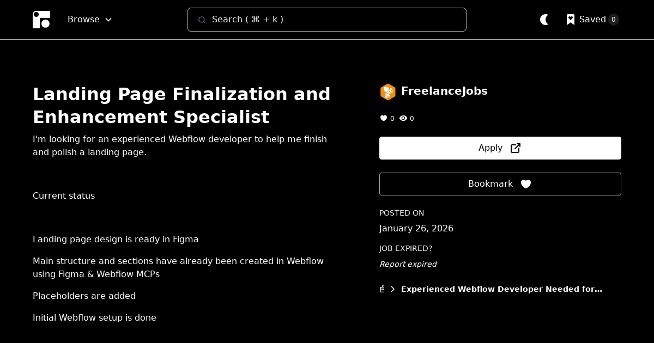Screen dimensions: 654x343
Task: Click the FreelanceJobs hexagon bee logo
Action: coord(387,92)
